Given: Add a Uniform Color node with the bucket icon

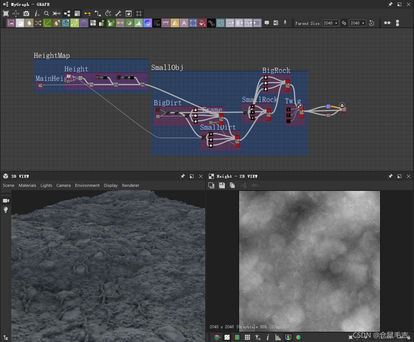Looking at the screenshot, I should [202, 23].
